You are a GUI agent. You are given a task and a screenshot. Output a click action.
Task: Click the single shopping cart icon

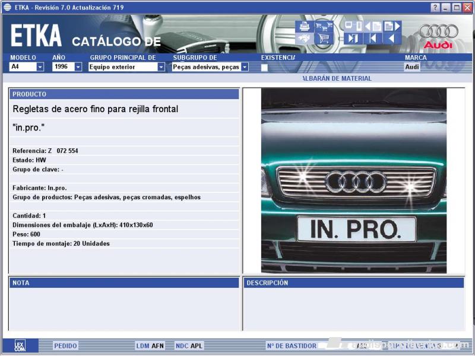tap(323, 39)
